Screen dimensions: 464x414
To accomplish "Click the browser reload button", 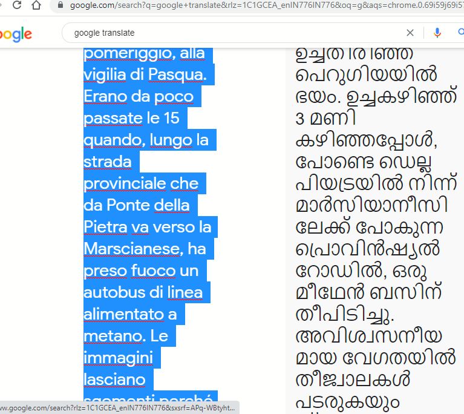I will click(16, 5).
